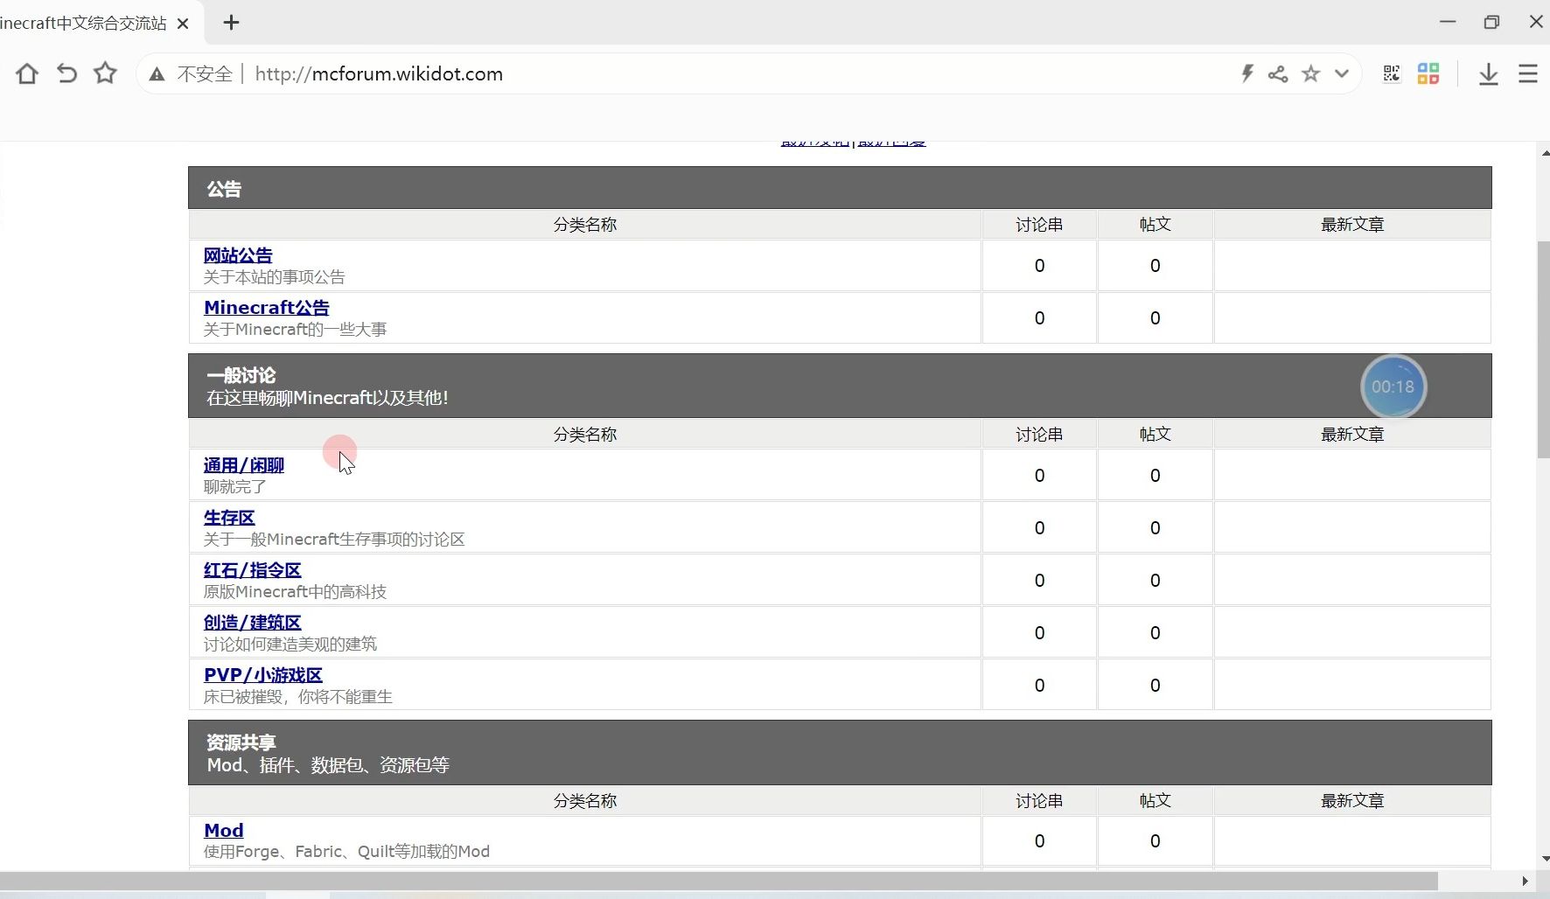
Task: Click the 一般讨论 section header
Action: 840,386
